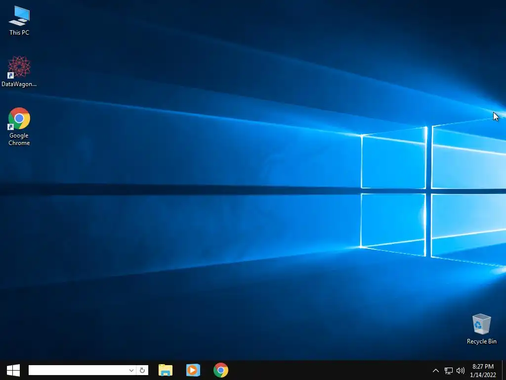Open the Windows Start menu
Viewport: 506px width, 380px height.
13,370
